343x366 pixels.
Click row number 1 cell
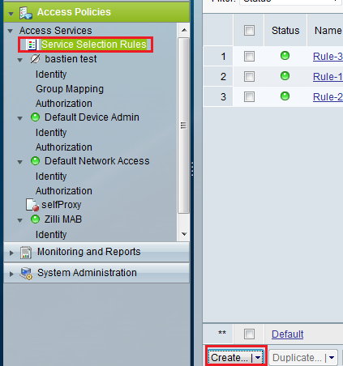(218, 56)
